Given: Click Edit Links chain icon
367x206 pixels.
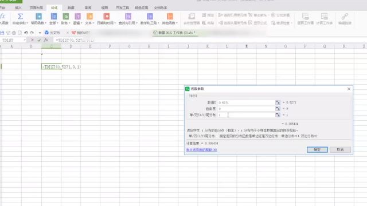Looking at the screenshot, I should coord(345,17).
